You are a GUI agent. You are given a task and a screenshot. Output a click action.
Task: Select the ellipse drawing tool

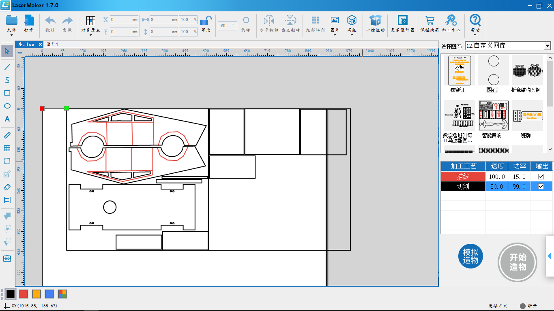click(x=7, y=106)
